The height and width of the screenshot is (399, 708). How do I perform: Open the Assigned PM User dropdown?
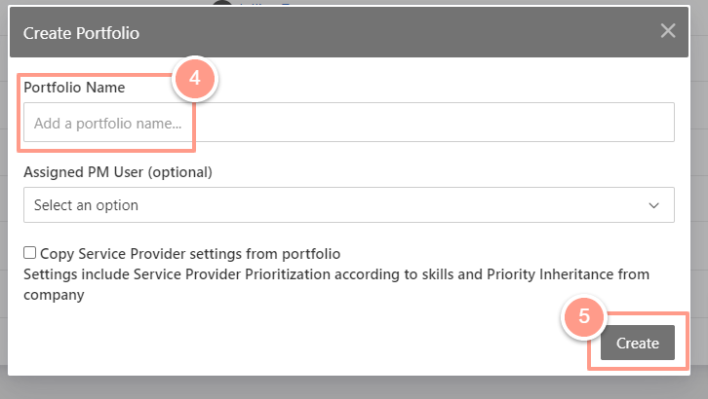349,205
